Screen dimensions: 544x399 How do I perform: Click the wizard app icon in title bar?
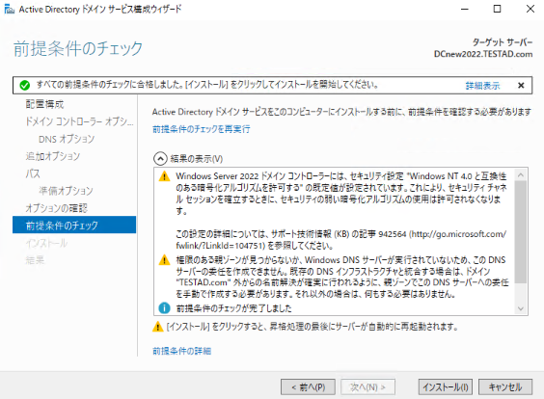coord(10,10)
